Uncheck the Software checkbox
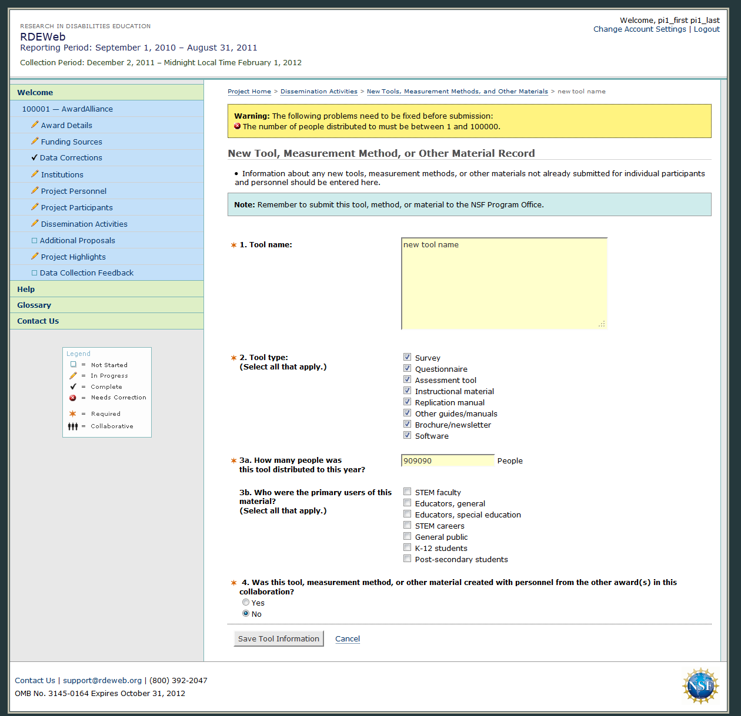The image size is (741, 716). coord(407,435)
